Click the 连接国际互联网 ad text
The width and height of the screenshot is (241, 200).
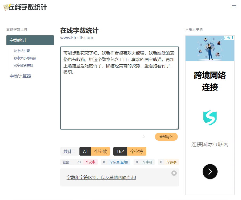click(210, 144)
